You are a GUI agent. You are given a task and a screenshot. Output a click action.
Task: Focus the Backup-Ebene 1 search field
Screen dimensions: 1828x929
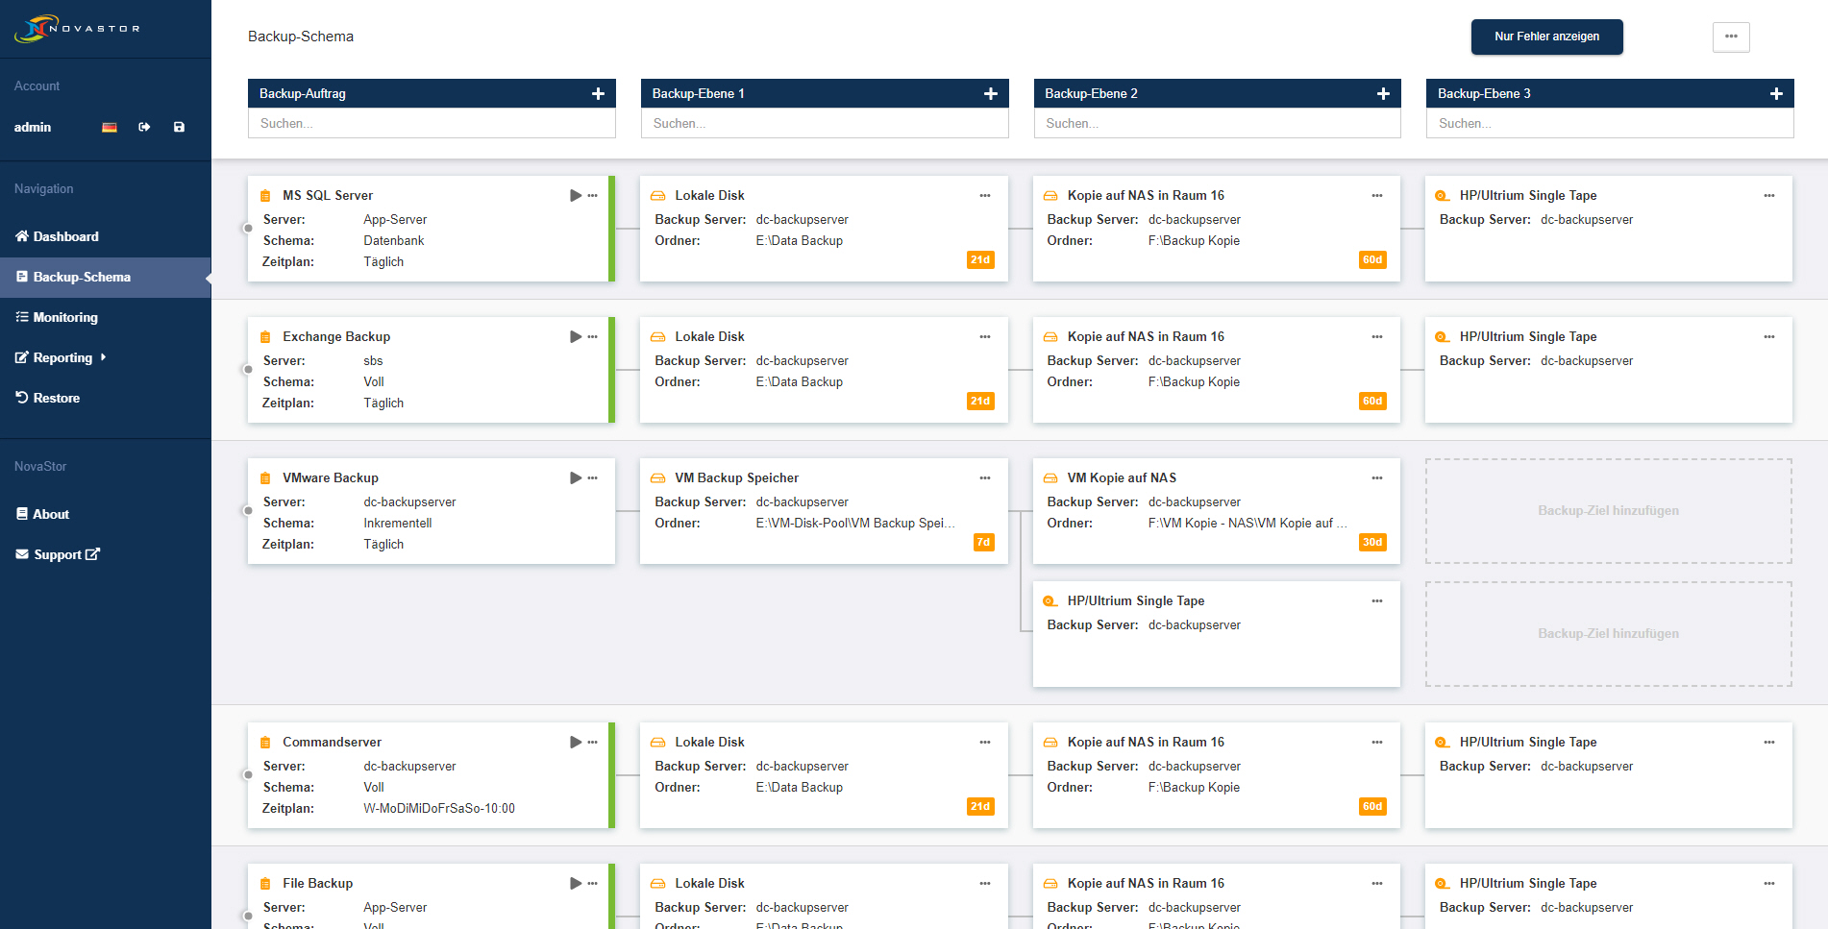click(x=824, y=123)
